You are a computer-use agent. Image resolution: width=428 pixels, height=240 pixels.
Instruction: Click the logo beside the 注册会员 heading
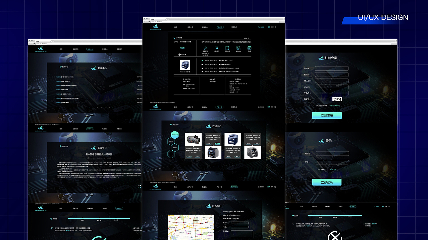(x=321, y=58)
